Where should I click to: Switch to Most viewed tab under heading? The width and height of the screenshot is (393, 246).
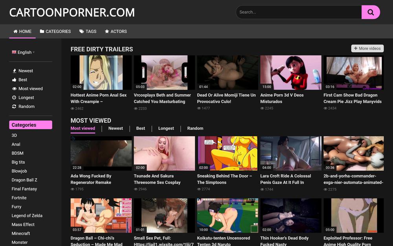point(83,128)
